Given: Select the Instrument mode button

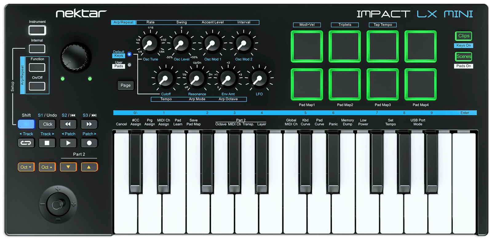Looking at the screenshot, I should [x=37, y=30].
